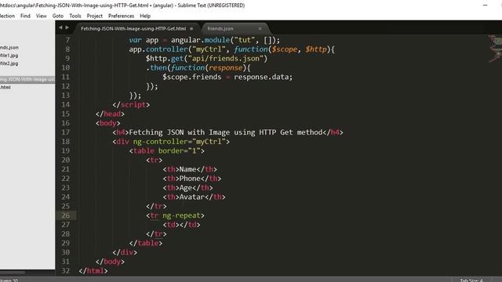Click the closing </table> tag
The width and height of the screenshot is (502, 282).
146,244
